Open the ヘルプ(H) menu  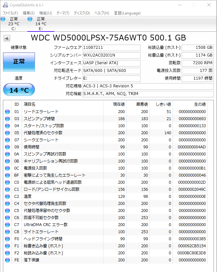coord(102,13)
